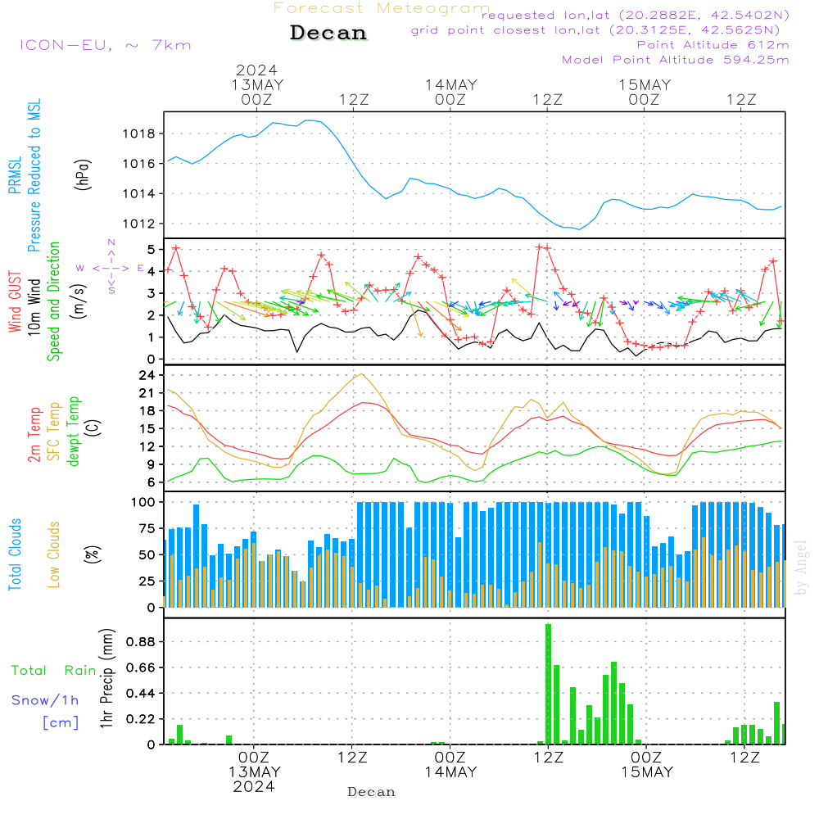Click the 'Speed and Direction' green label
This screenshot has width=819, height=819.
pyautogui.click(x=54, y=301)
